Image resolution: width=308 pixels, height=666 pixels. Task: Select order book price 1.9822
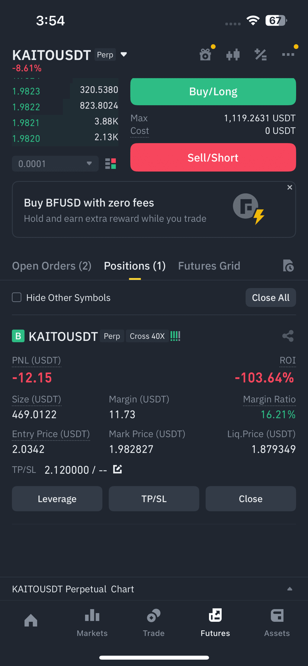tap(26, 107)
